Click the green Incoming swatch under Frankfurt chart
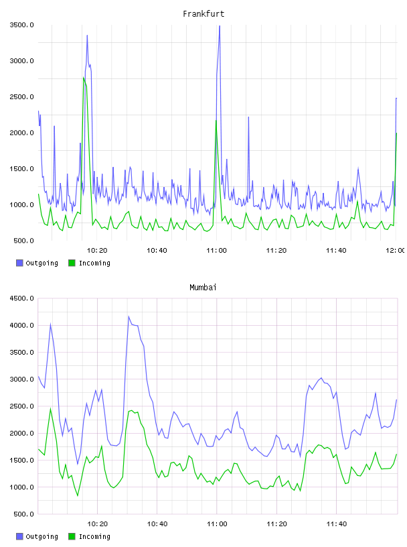 (x=72, y=263)
